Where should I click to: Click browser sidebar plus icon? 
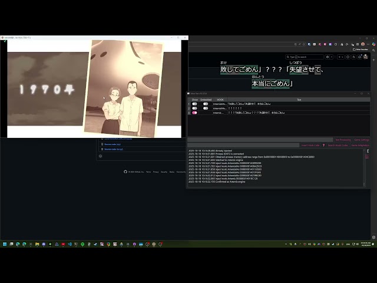[x=373, y=60]
